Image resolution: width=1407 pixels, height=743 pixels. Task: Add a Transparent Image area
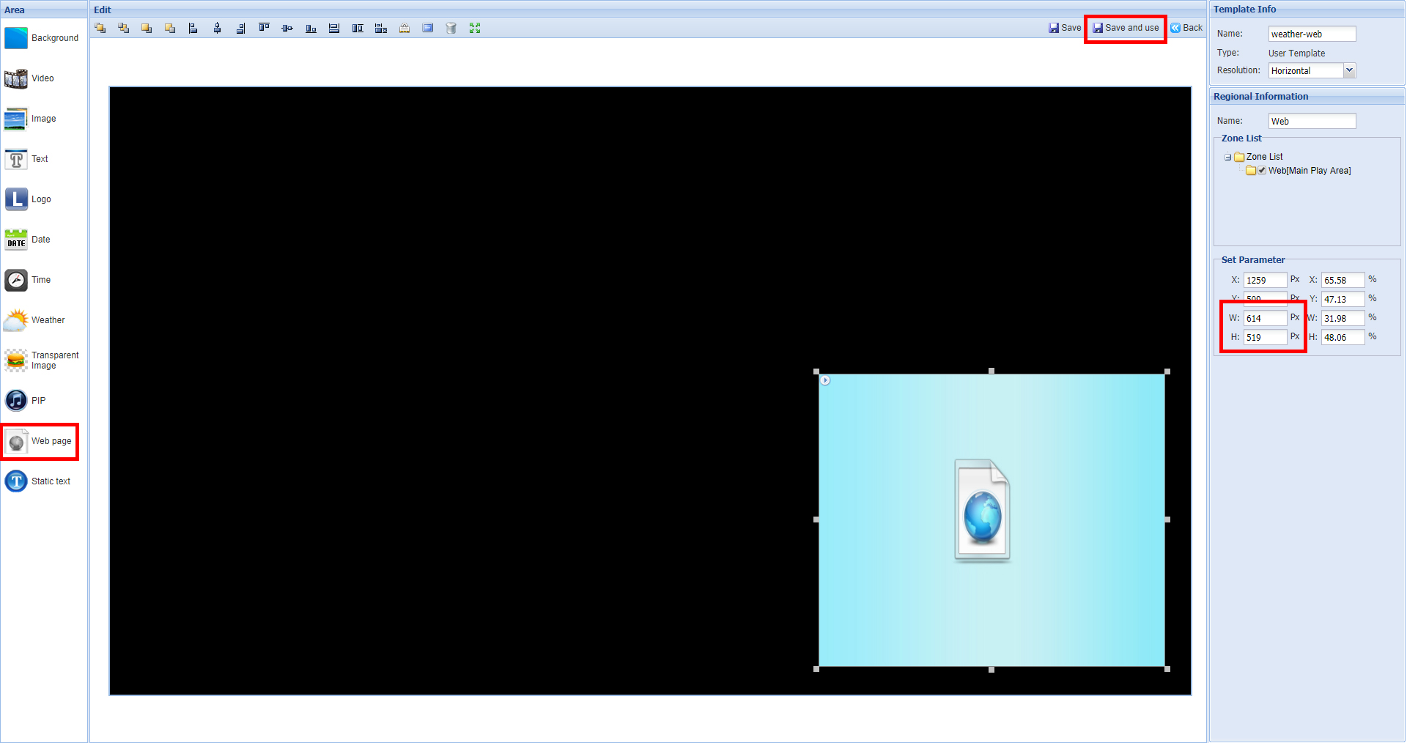[42, 361]
